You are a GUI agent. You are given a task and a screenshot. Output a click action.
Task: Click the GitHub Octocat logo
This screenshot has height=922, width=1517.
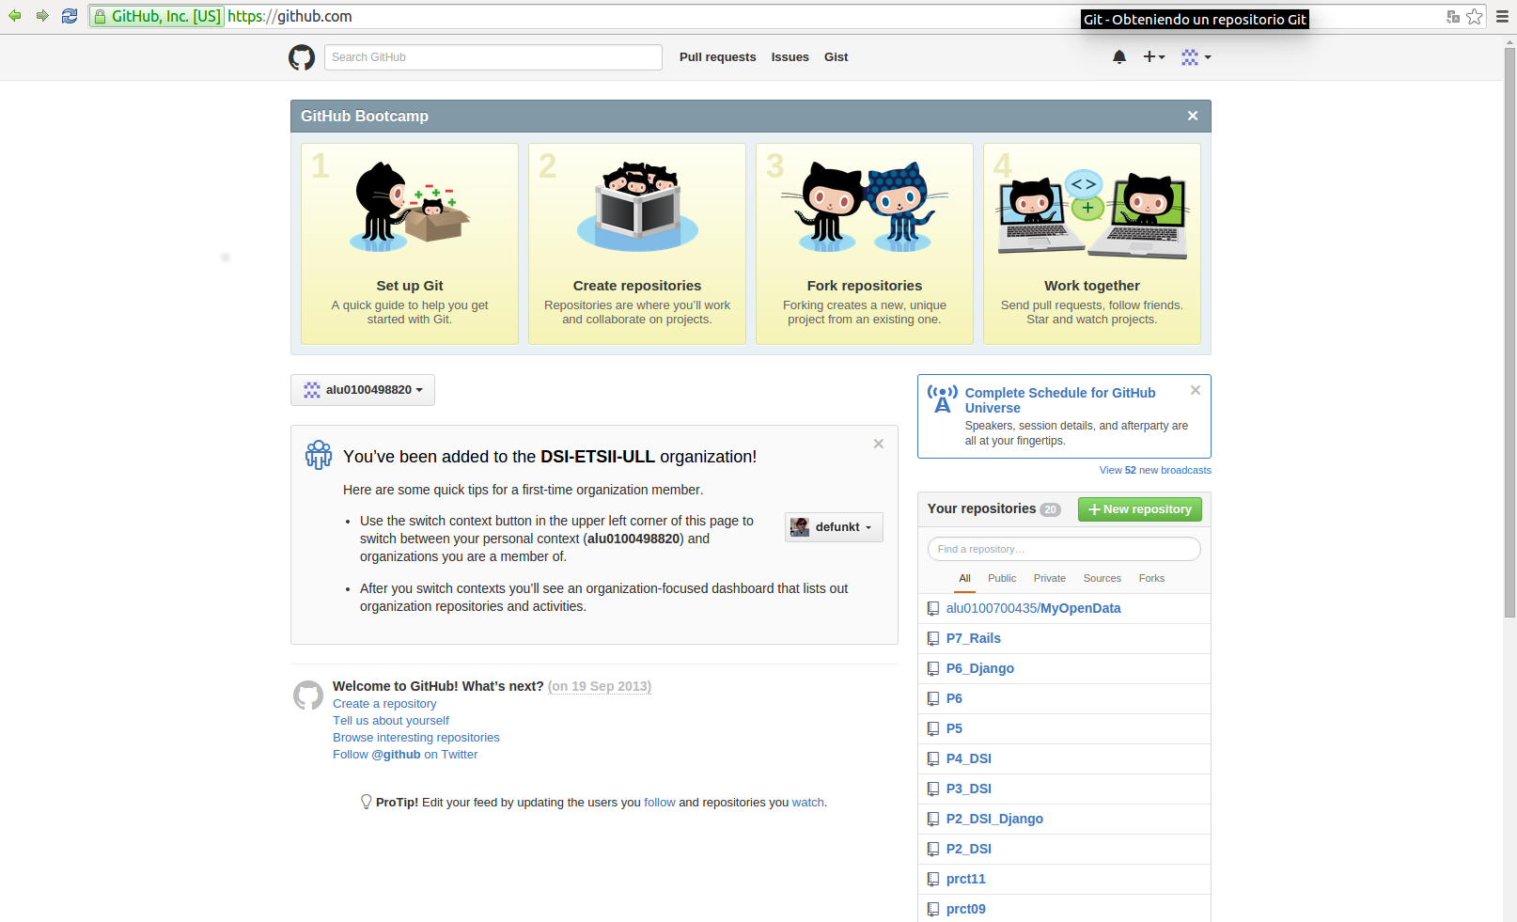(x=302, y=57)
